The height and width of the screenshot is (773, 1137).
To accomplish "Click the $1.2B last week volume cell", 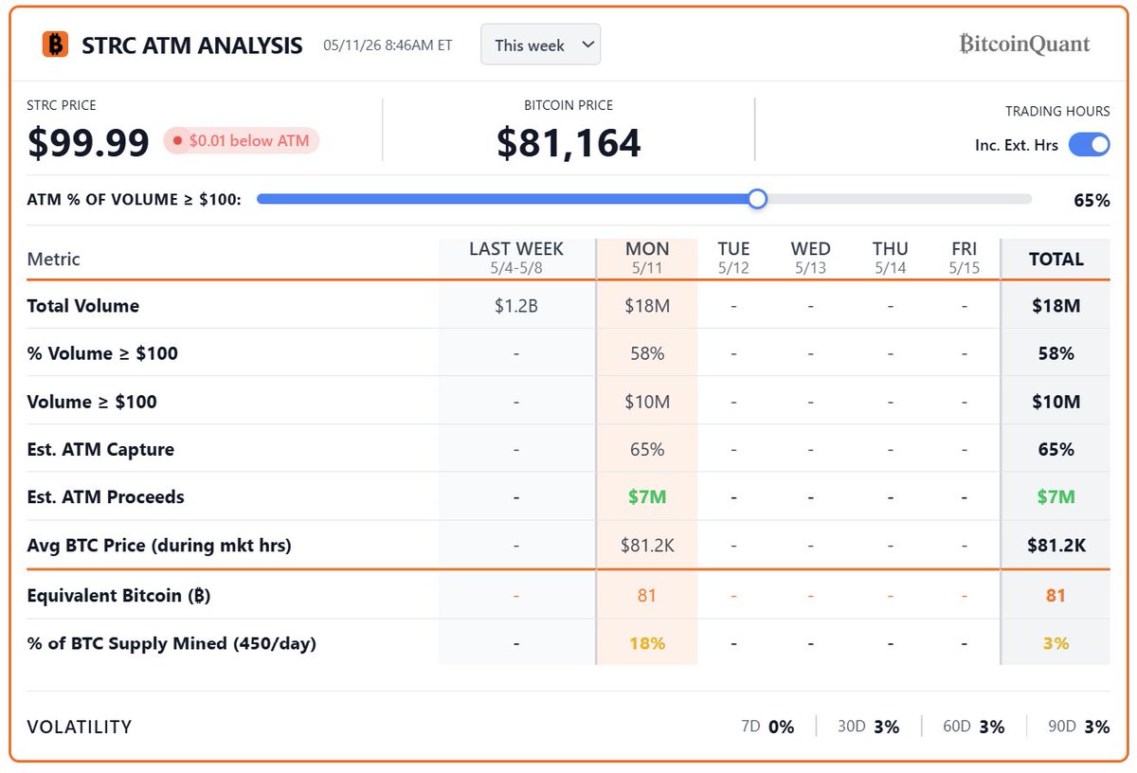I will tap(516, 306).
